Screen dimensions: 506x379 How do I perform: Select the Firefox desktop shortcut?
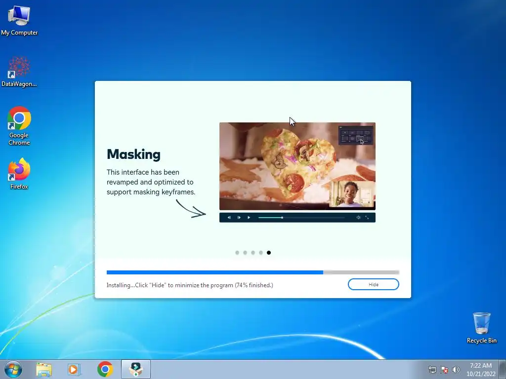(19, 174)
